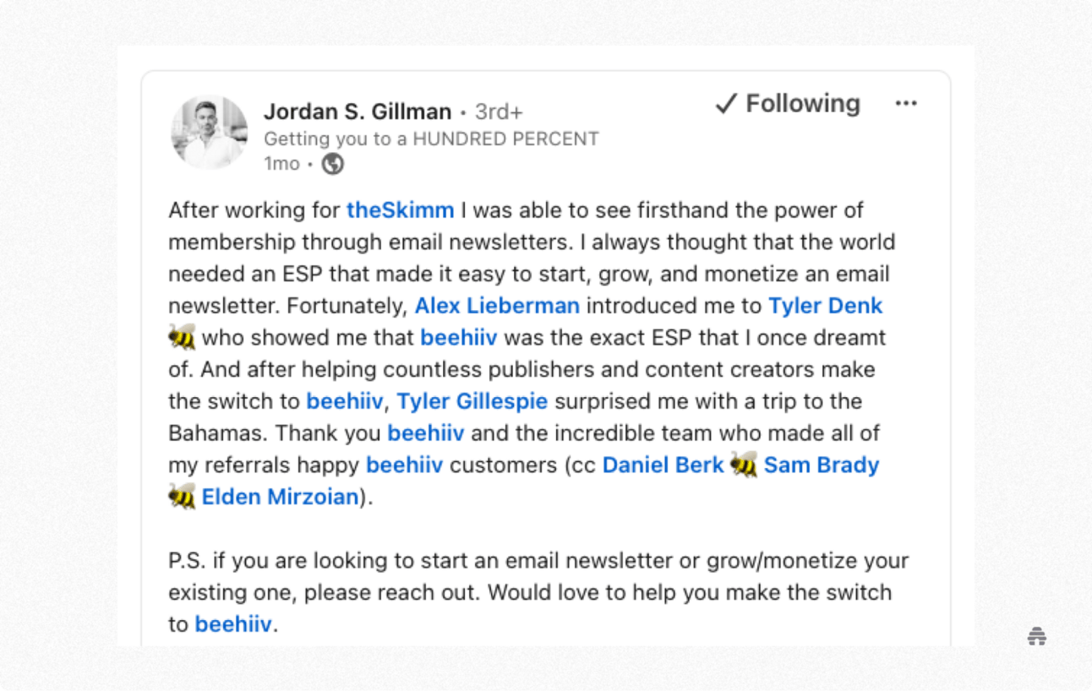Open Alex Lieberman's profile link
Screen dimensions: 1092x691
pyautogui.click(x=497, y=306)
